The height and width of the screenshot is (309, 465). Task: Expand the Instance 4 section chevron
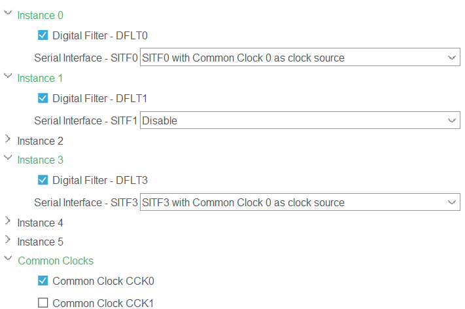pos(7,221)
